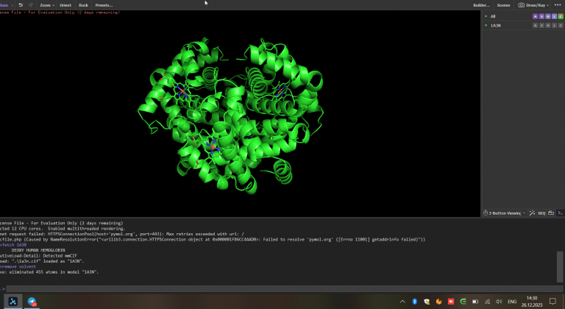Open Show (S) menu for 1A3N

click(x=541, y=25)
